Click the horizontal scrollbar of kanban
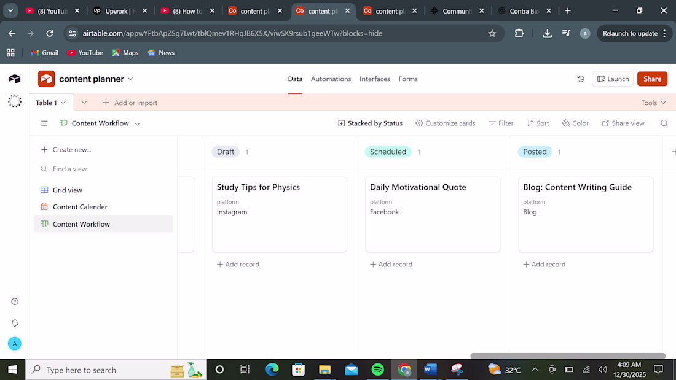Viewport: 676px width, 380px height. [x=568, y=356]
